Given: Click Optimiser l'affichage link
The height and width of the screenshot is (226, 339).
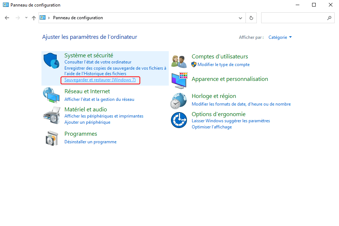Looking at the screenshot, I should (212, 127).
